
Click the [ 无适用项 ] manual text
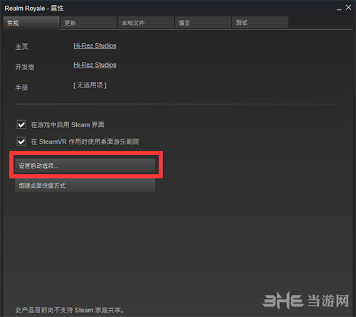[90, 85]
